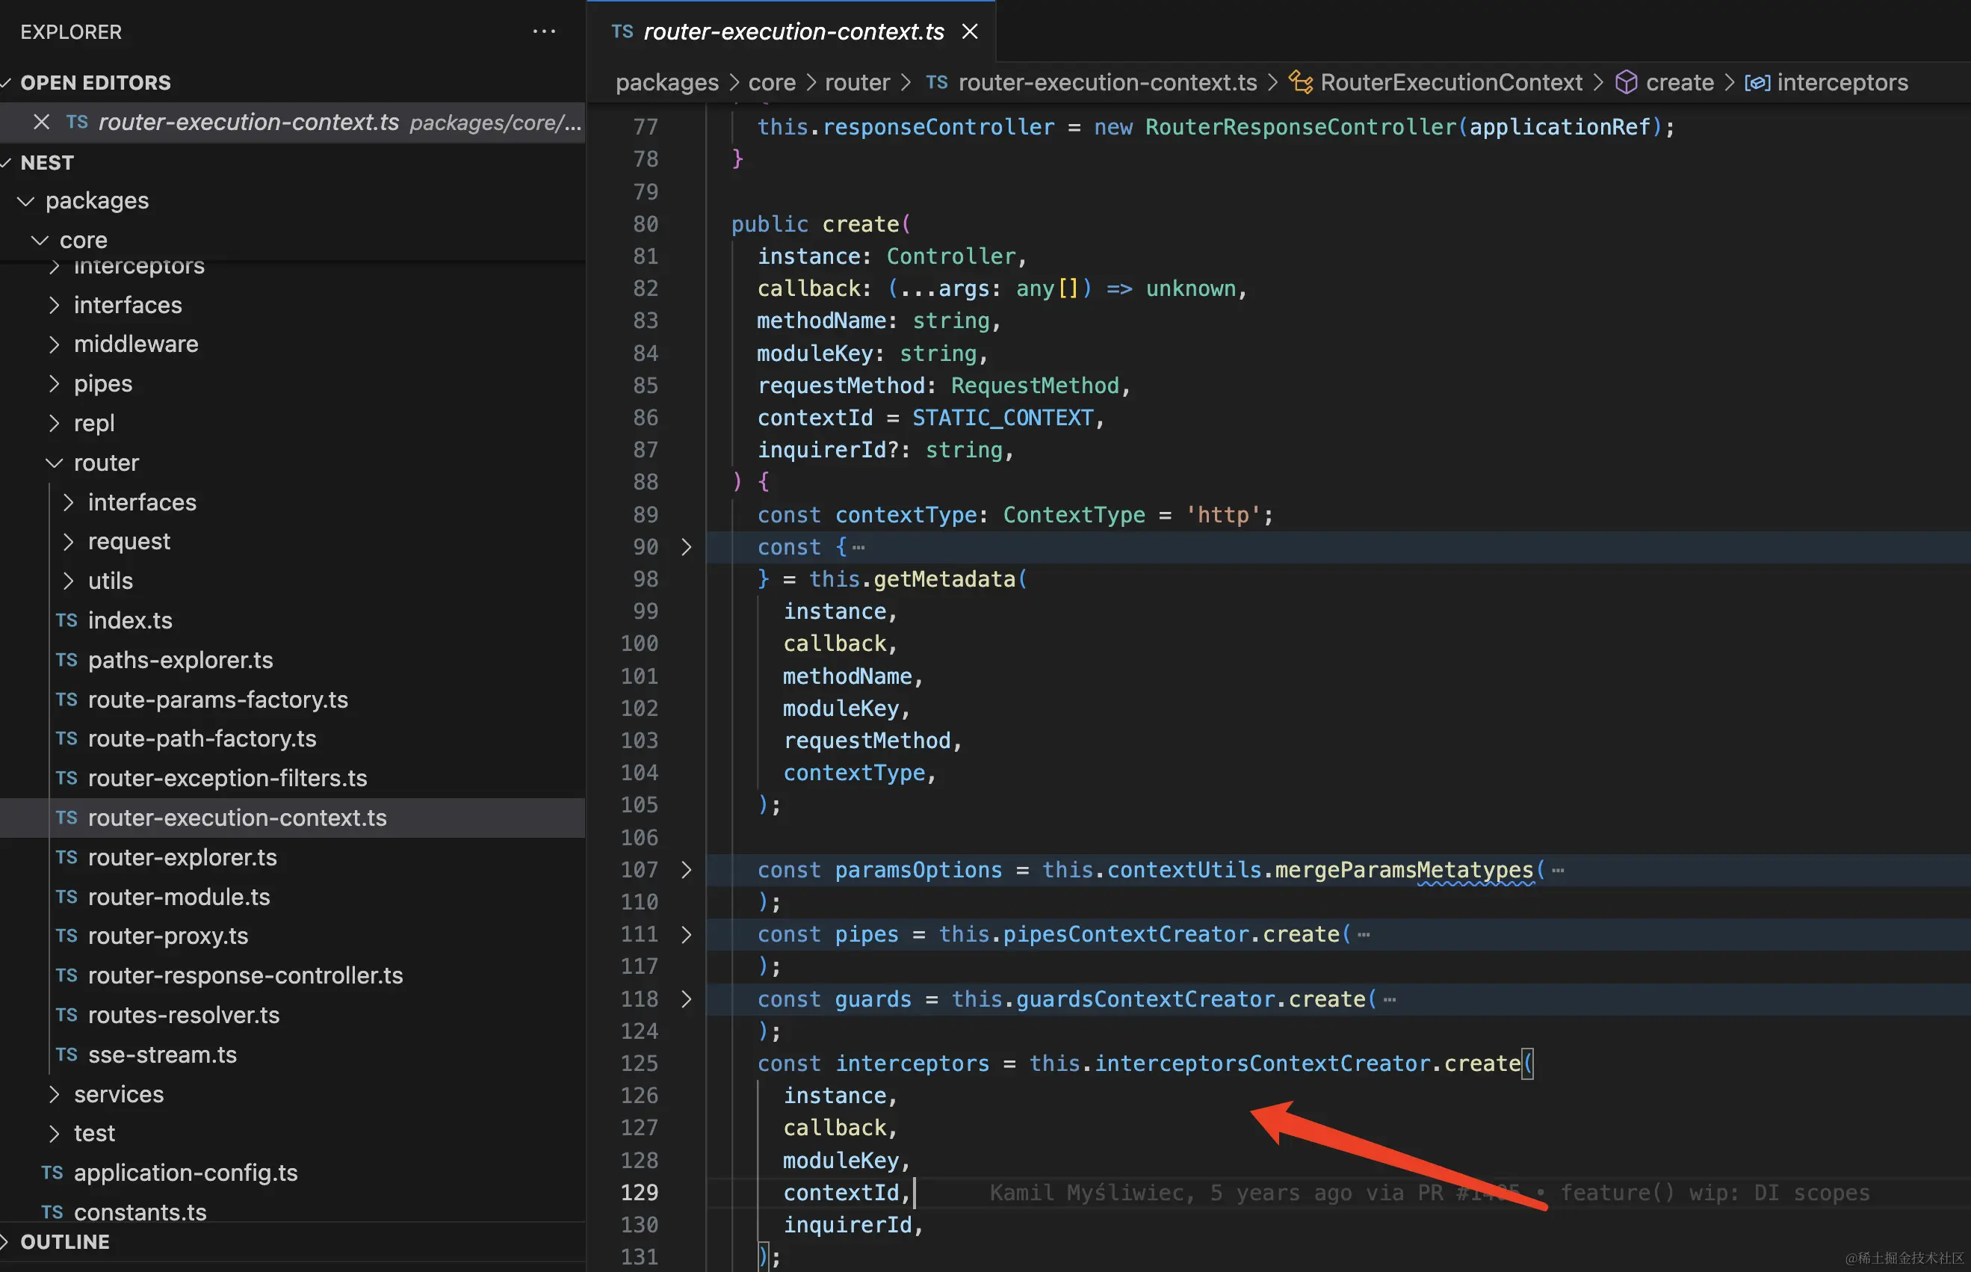Click the interceptorsContextCreator identifier
Image resolution: width=1971 pixels, height=1272 pixels.
point(1262,1063)
